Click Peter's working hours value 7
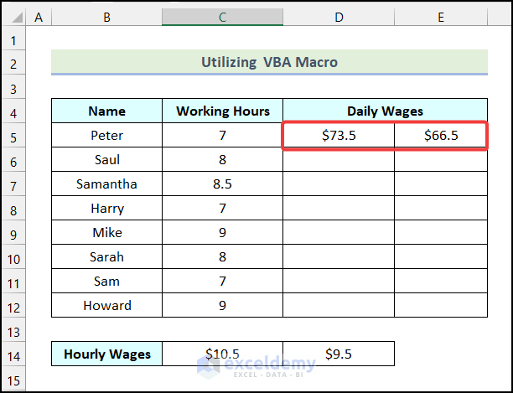Viewport: 513px width, 393px height. coord(222,135)
